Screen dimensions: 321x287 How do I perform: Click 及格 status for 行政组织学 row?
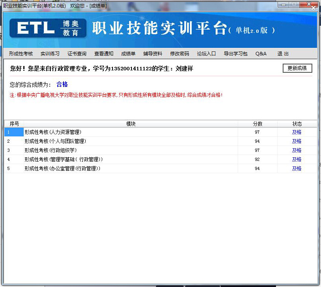[297, 150]
